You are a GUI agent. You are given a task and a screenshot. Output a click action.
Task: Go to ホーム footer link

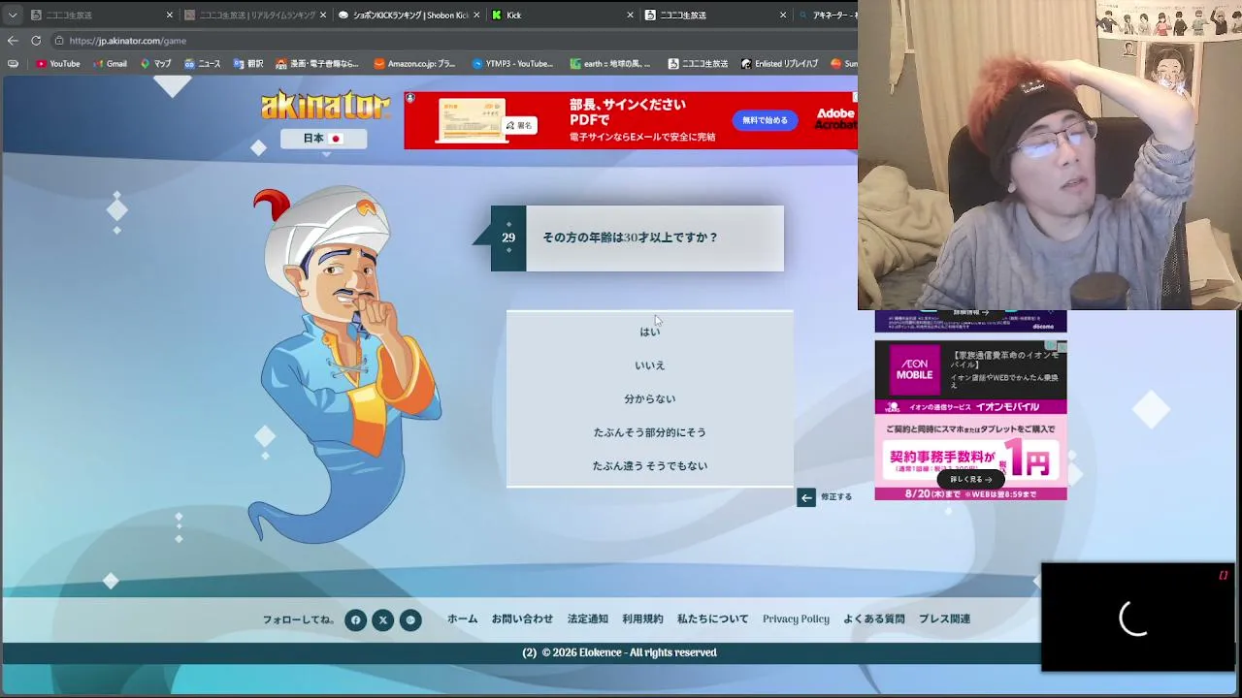(463, 619)
